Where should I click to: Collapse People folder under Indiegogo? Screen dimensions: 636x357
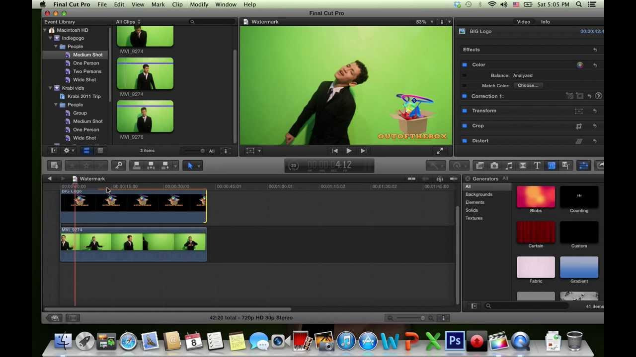pos(56,47)
